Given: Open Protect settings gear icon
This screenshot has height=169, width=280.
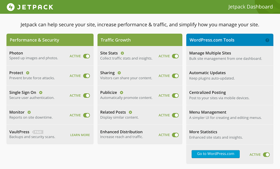Looking at the screenshot, I should [x=28, y=73].
